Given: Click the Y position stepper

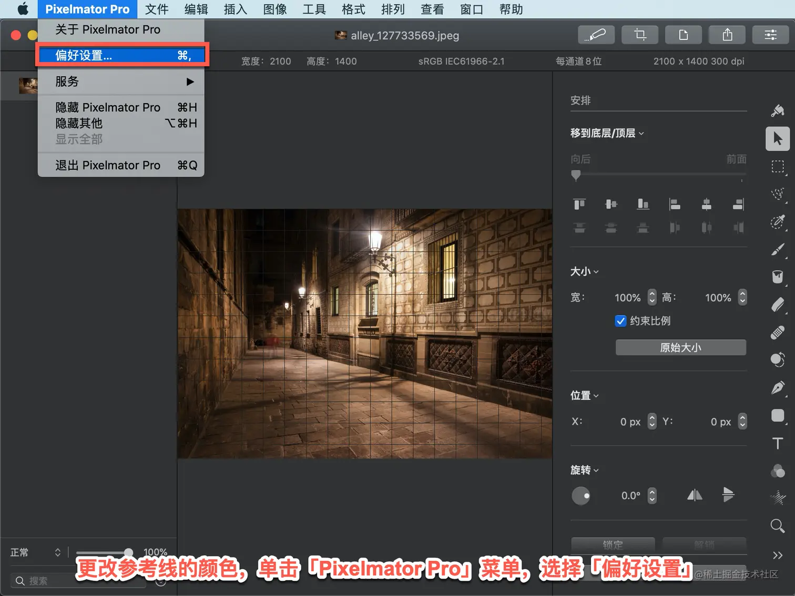Looking at the screenshot, I should coord(742,421).
